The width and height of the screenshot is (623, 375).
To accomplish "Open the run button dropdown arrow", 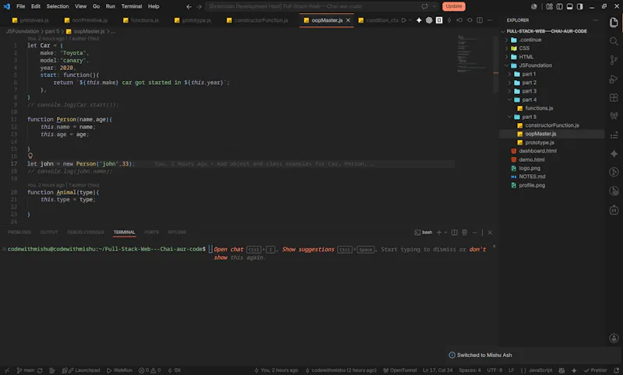I will pyautogui.click(x=410, y=20).
